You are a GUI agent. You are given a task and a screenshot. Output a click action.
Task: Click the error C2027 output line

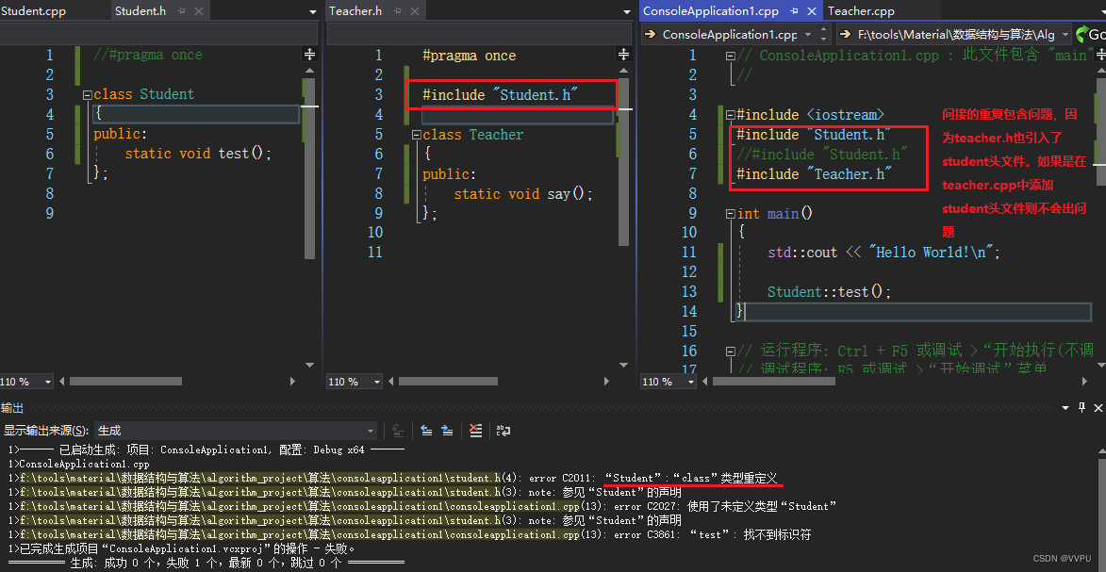coord(422,506)
